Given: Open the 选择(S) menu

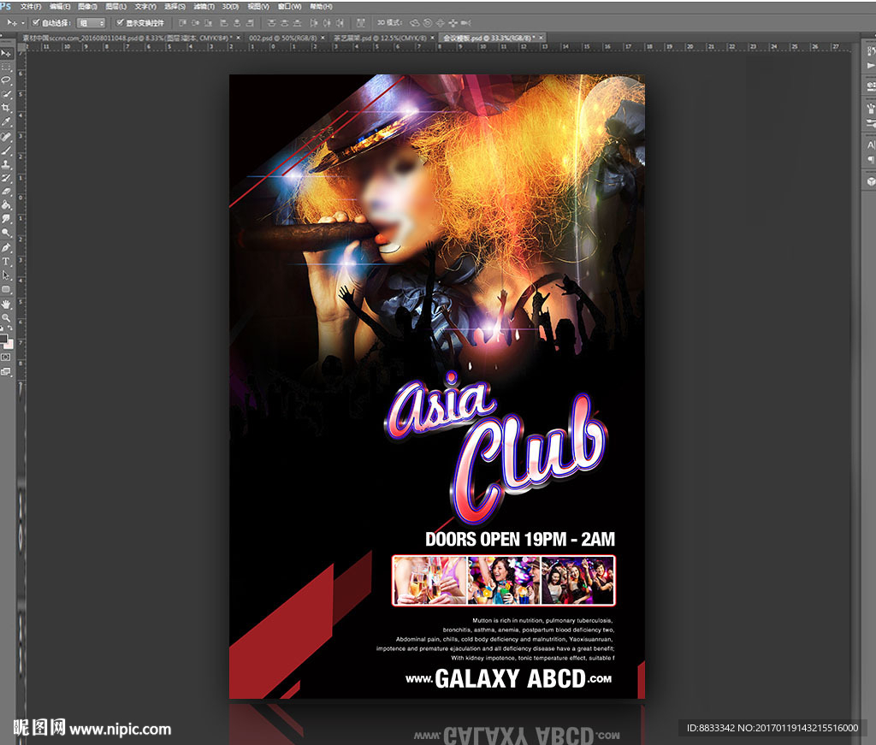Looking at the screenshot, I should 175,7.
